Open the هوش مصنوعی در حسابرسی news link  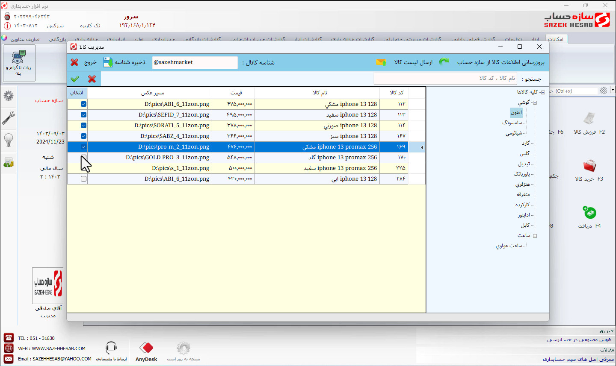(579, 340)
